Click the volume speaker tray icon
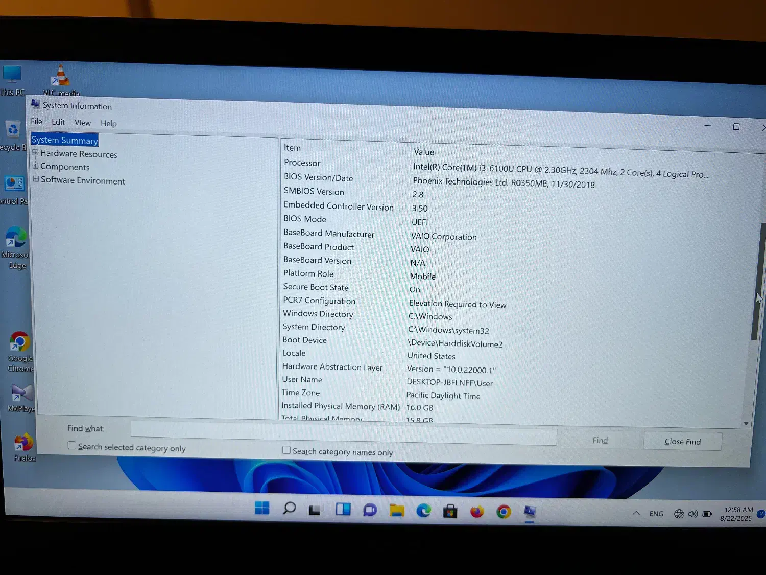This screenshot has width=766, height=575. point(692,514)
